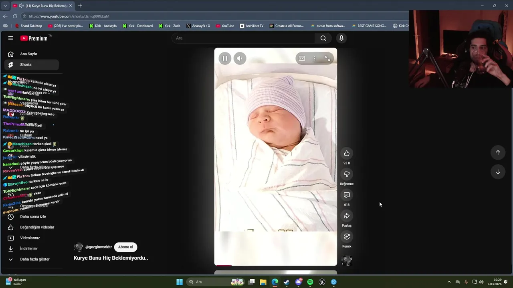Open the Kick - Zade bookmark

pos(170,26)
